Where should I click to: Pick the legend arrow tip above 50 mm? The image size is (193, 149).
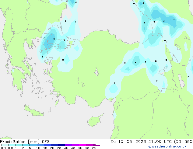click(96, 145)
